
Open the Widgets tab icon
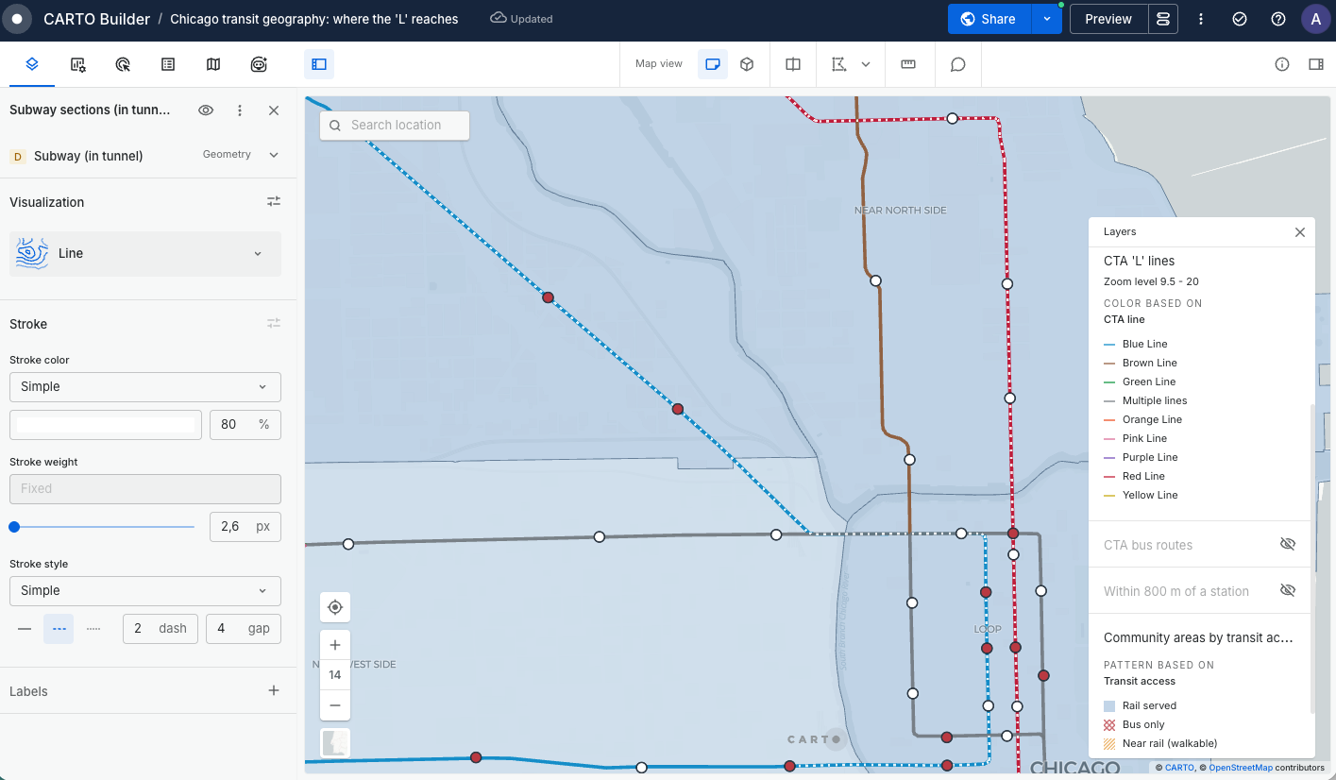(78, 64)
